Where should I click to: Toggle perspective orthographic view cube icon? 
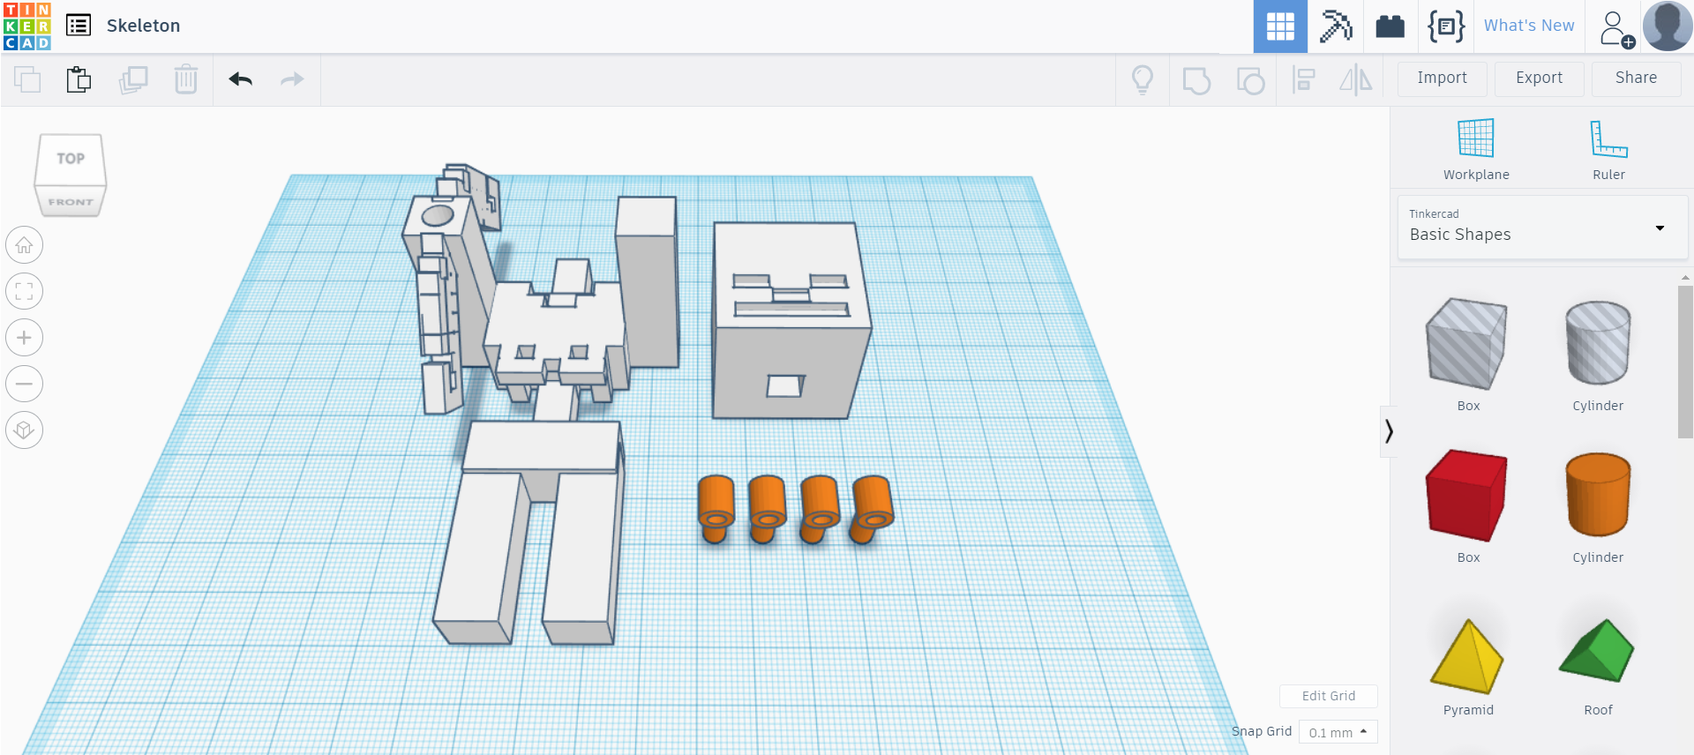click(x=25, y=430)
